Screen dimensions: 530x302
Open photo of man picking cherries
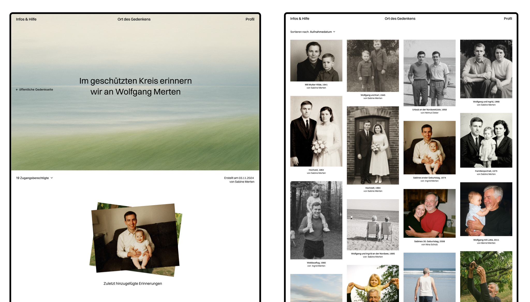(x=486, y=277)
